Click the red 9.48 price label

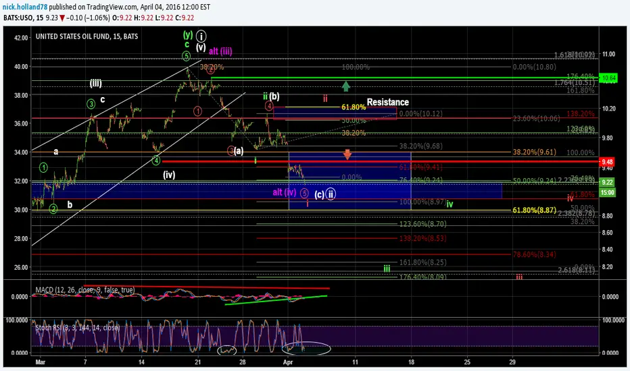607,162
